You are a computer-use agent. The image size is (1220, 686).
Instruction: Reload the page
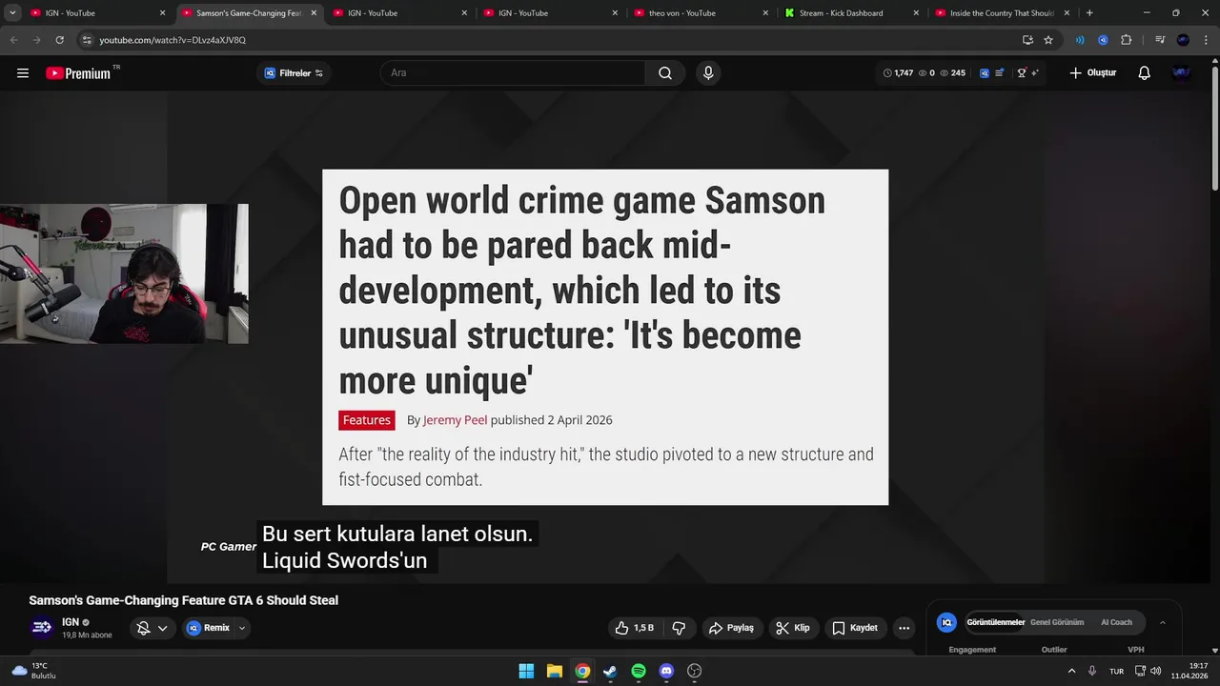click(x=59, y=40)
